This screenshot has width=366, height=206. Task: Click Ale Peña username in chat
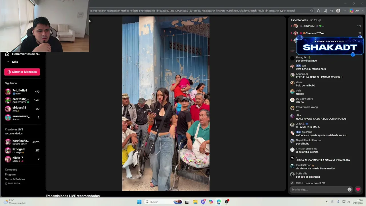tap(307, 132)
